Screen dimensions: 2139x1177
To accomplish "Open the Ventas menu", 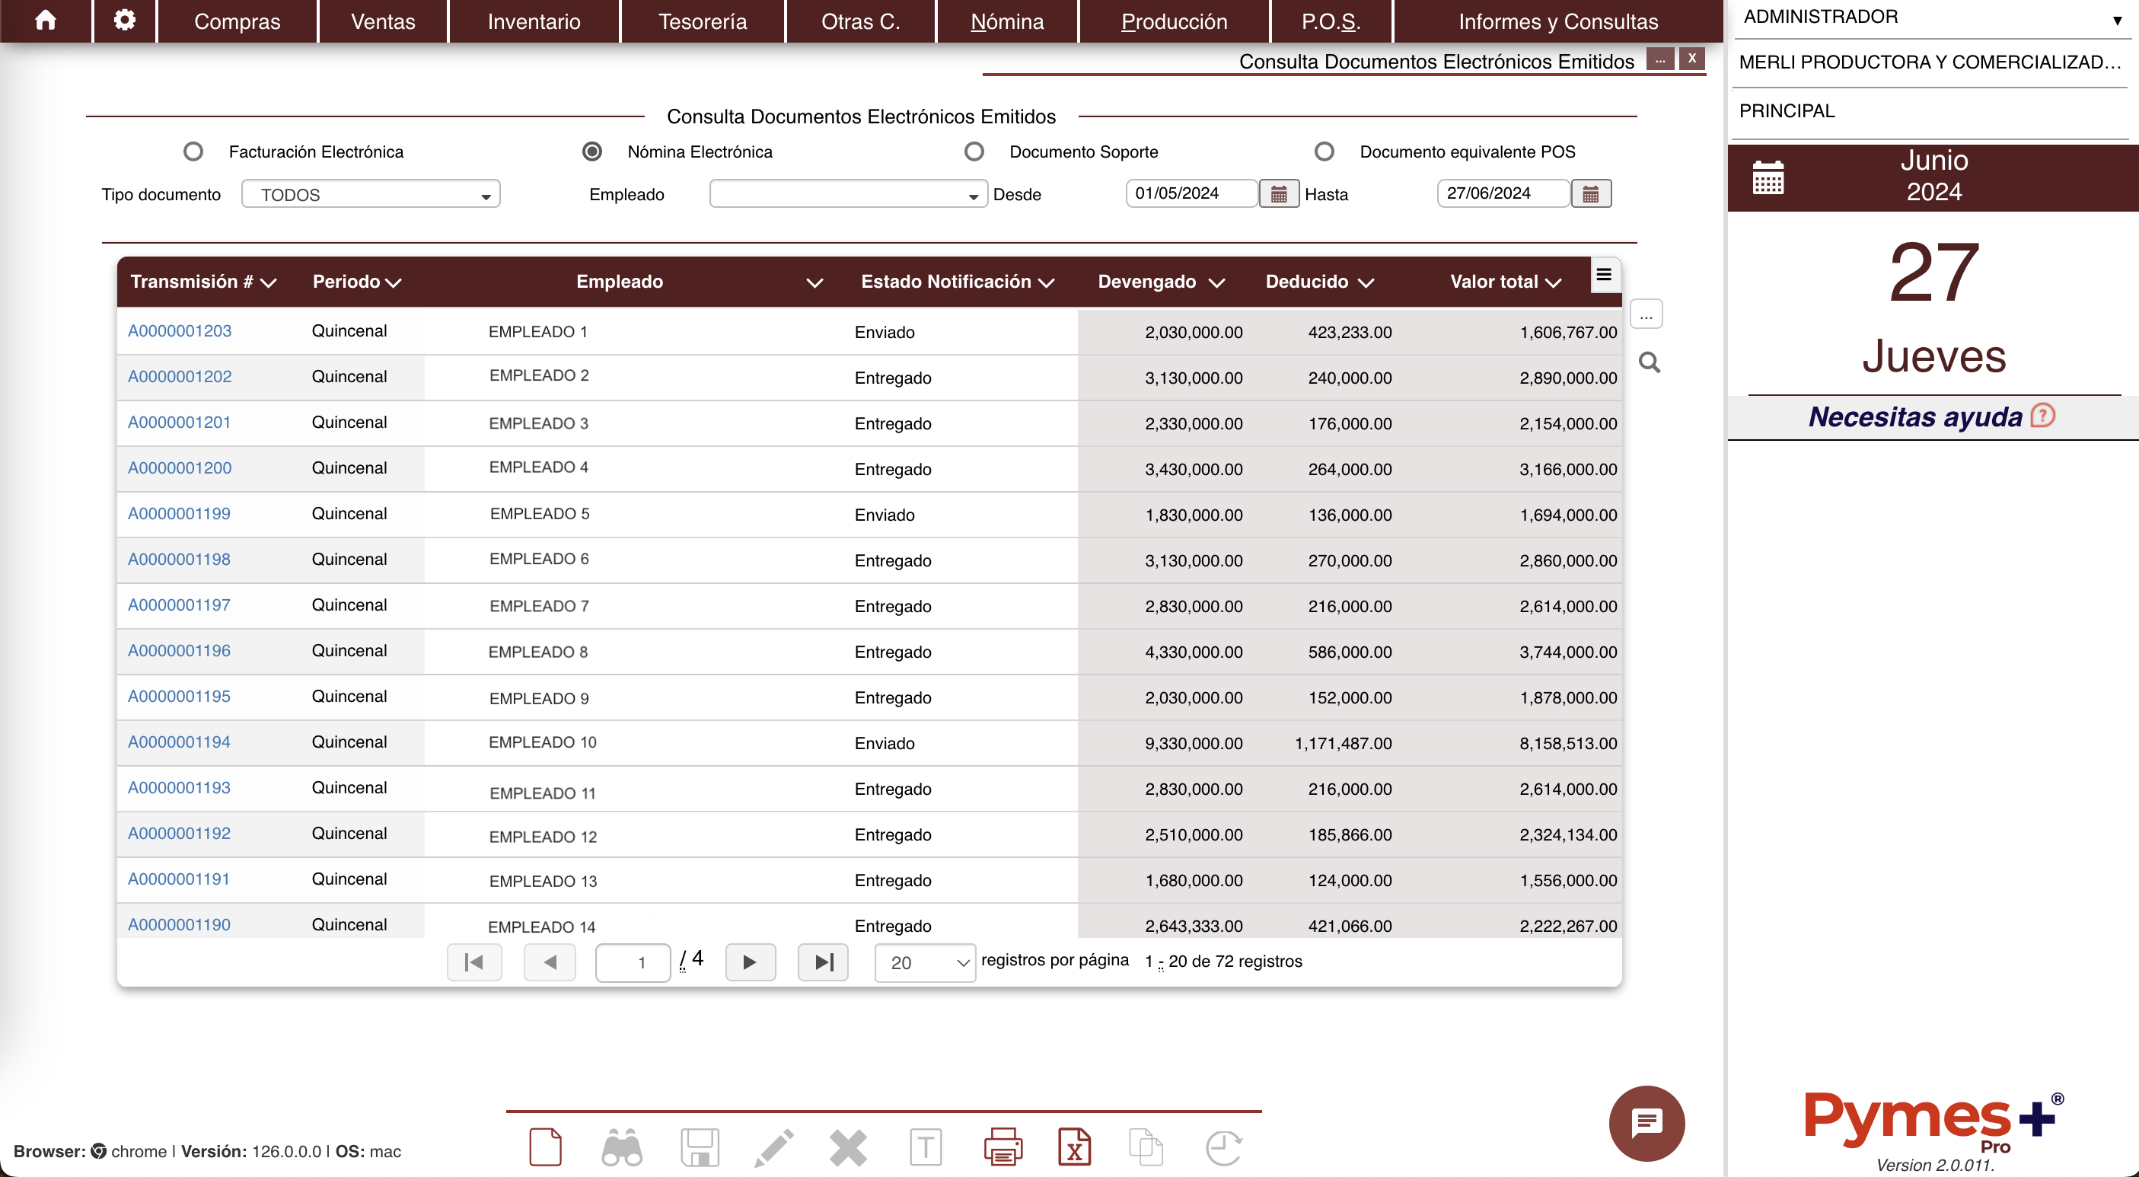I will pyautogui.click(x=383, y=21).
